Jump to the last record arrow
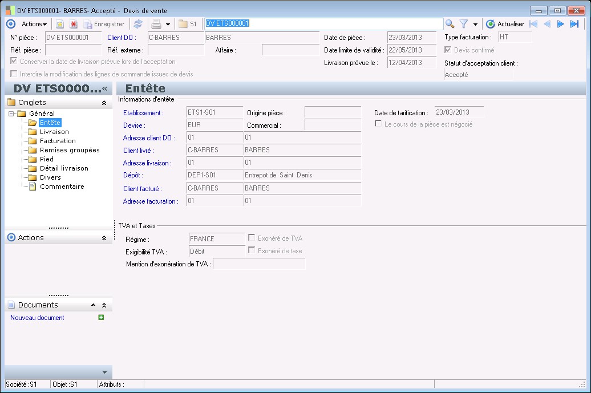 [574, 24]
